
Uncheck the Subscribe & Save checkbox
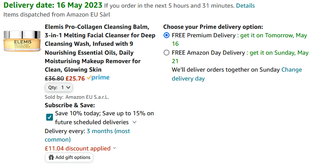[50, 117]
